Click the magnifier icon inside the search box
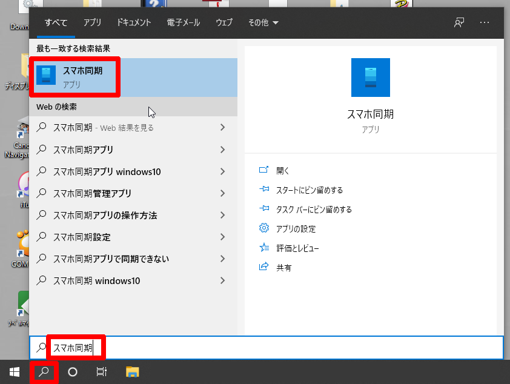The width and height of the screenshot is (510, 384). click(x=41, y=348)
